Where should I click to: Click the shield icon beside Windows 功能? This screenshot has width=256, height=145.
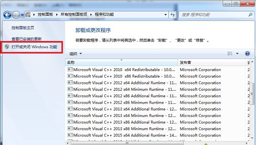[7, 47]
